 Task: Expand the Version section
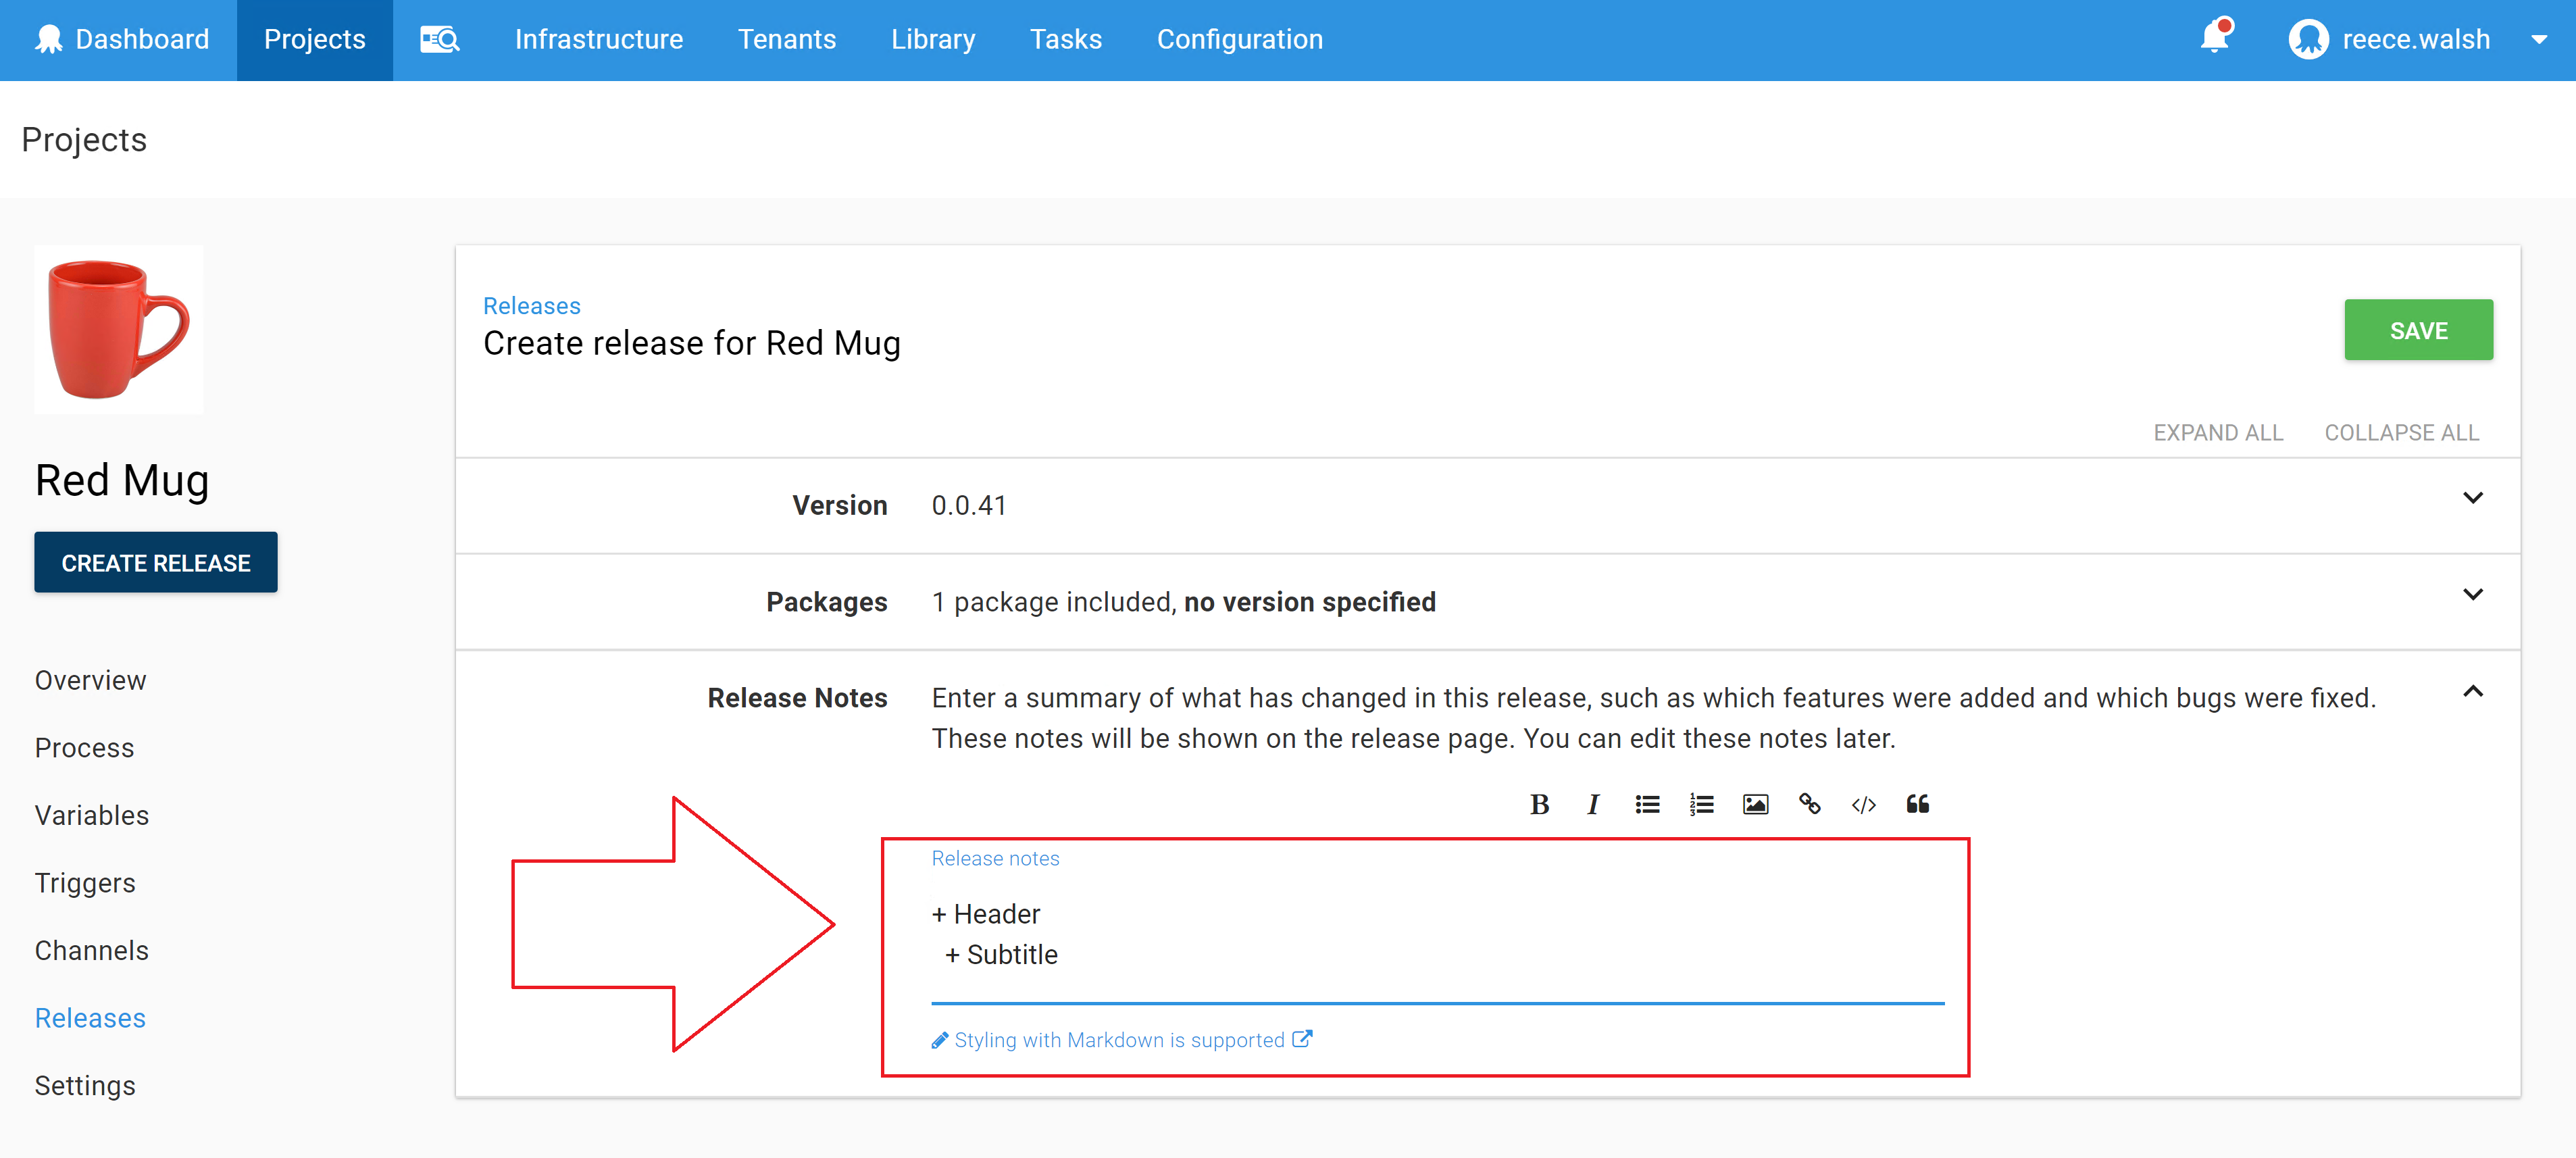click(x=2474, y=498)
